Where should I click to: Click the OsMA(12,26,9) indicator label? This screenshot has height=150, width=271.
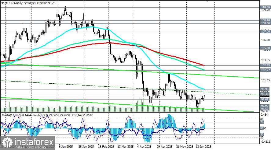coord(16,115)
